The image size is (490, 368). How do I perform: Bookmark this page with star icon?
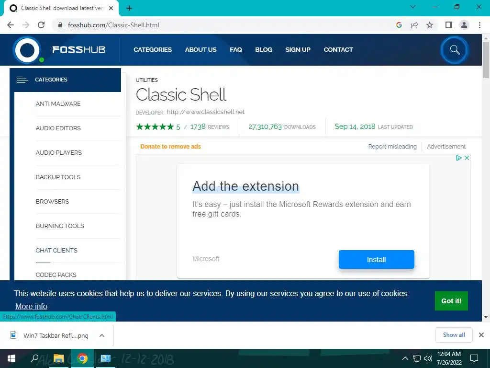pyautogui.click(x=430, y=25)
